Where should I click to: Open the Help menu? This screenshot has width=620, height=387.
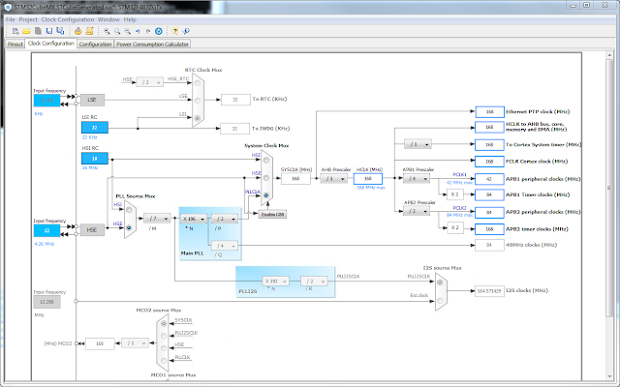tap(130, 19)
